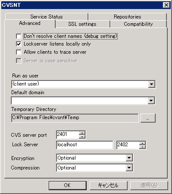Viewport: 172px width, 194px height.
Task: Open the Compatibility tab
Action: click(138, 24)
